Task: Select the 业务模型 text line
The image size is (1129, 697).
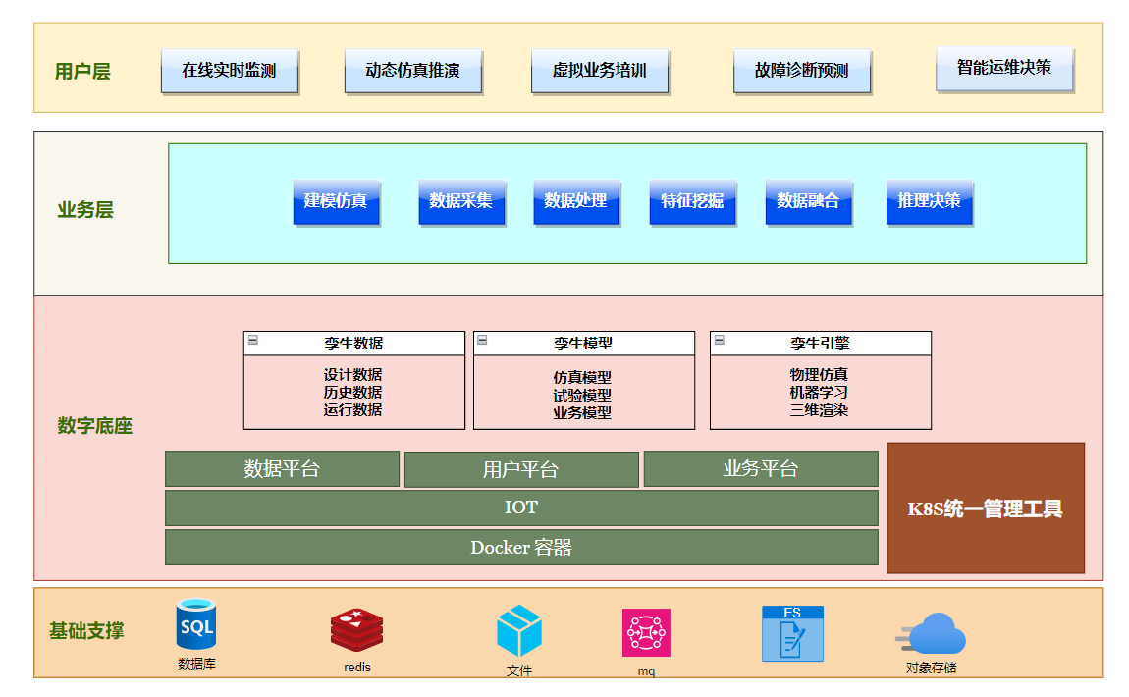Action: click(x=582, y=413)
